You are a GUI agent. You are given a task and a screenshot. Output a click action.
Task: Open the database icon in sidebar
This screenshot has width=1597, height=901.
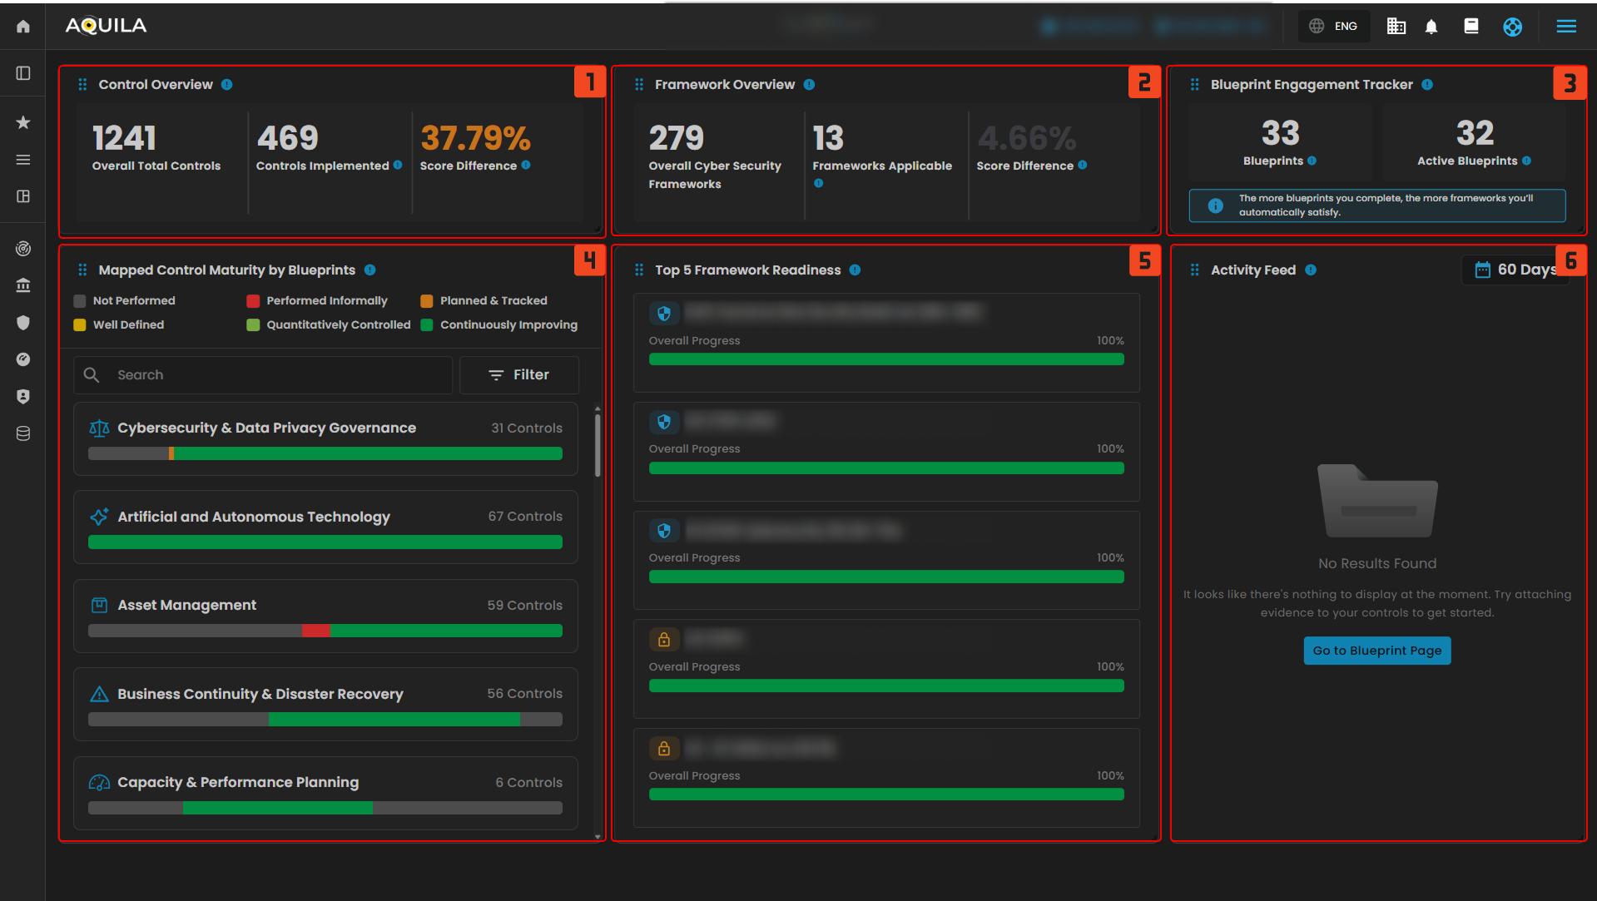click(23, 433)
